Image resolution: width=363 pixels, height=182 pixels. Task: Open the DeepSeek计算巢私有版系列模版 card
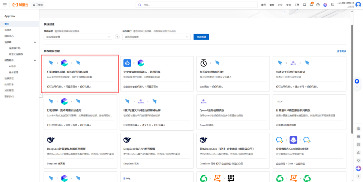point(81,151)
